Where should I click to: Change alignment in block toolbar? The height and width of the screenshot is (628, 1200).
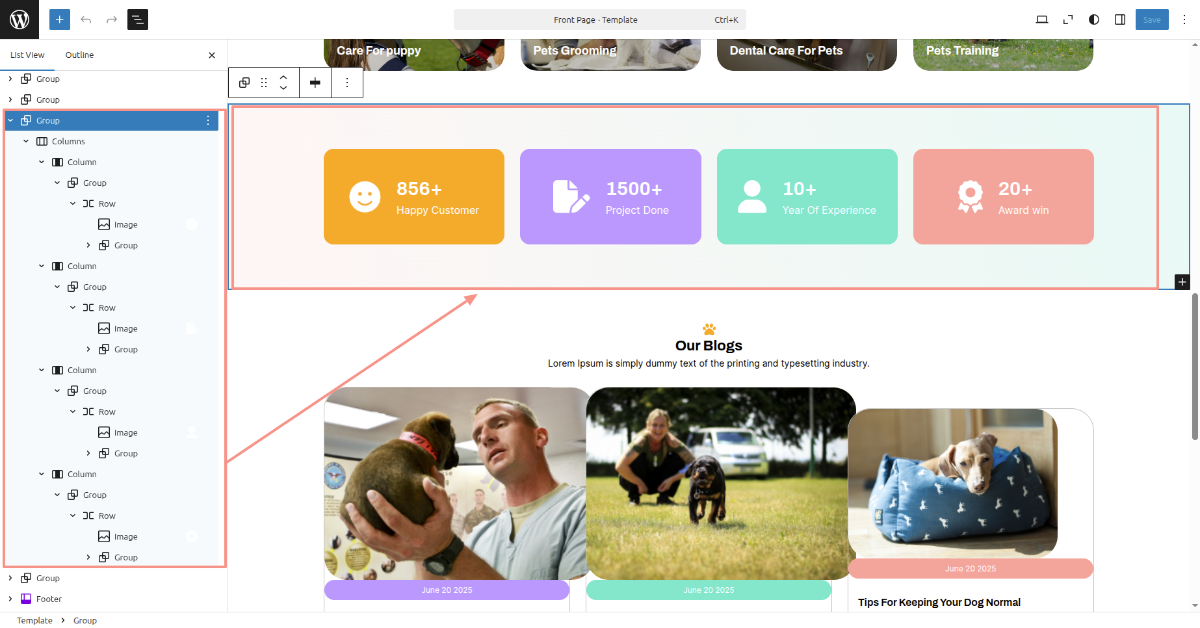315,83
